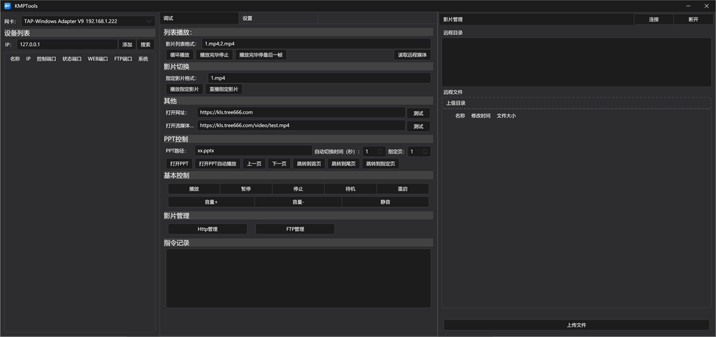The width and height of the screenshot is (716, 337).
Task: Click 跳转到尾页 button
Action: coord(343,164)
